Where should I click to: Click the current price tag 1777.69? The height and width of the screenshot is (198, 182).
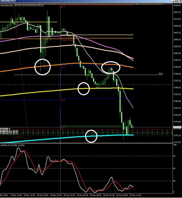pyautogui.click(x=177, y=127)
